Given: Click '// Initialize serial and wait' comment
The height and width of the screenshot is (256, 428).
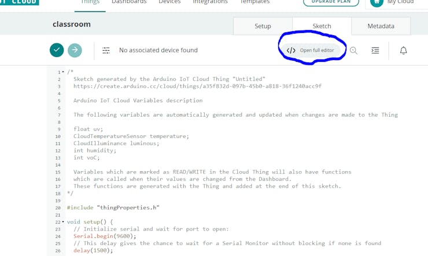Looking at the screenshot, I should coord(151,229).
